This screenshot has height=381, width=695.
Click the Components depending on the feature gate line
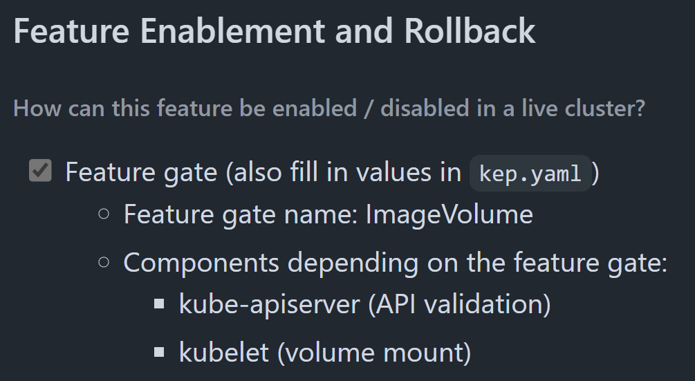click(x=396, y=263)
